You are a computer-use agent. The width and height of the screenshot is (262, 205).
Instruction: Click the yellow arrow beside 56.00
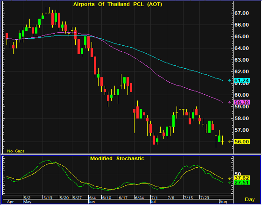coord(230,141)
